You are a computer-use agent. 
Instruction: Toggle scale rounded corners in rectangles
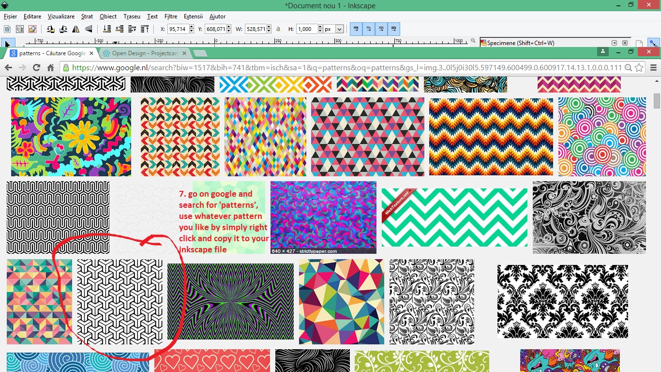(x=369, y=29)
